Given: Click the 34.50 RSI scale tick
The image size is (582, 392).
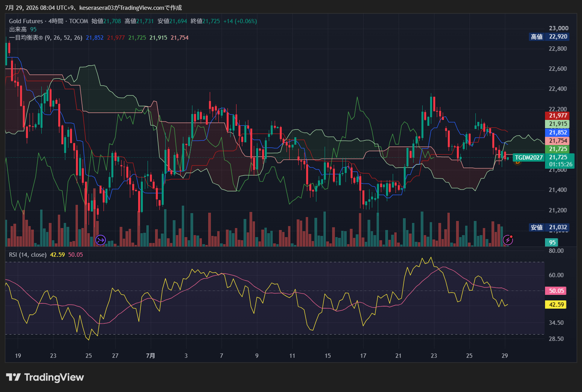Looking at the screenshot, I should pos(557,323).
